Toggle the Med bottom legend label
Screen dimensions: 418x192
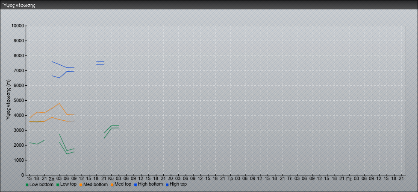click(95, 184)
